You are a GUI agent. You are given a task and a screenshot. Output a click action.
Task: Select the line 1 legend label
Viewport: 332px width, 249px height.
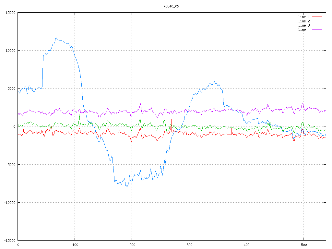[x=304, y=17]
